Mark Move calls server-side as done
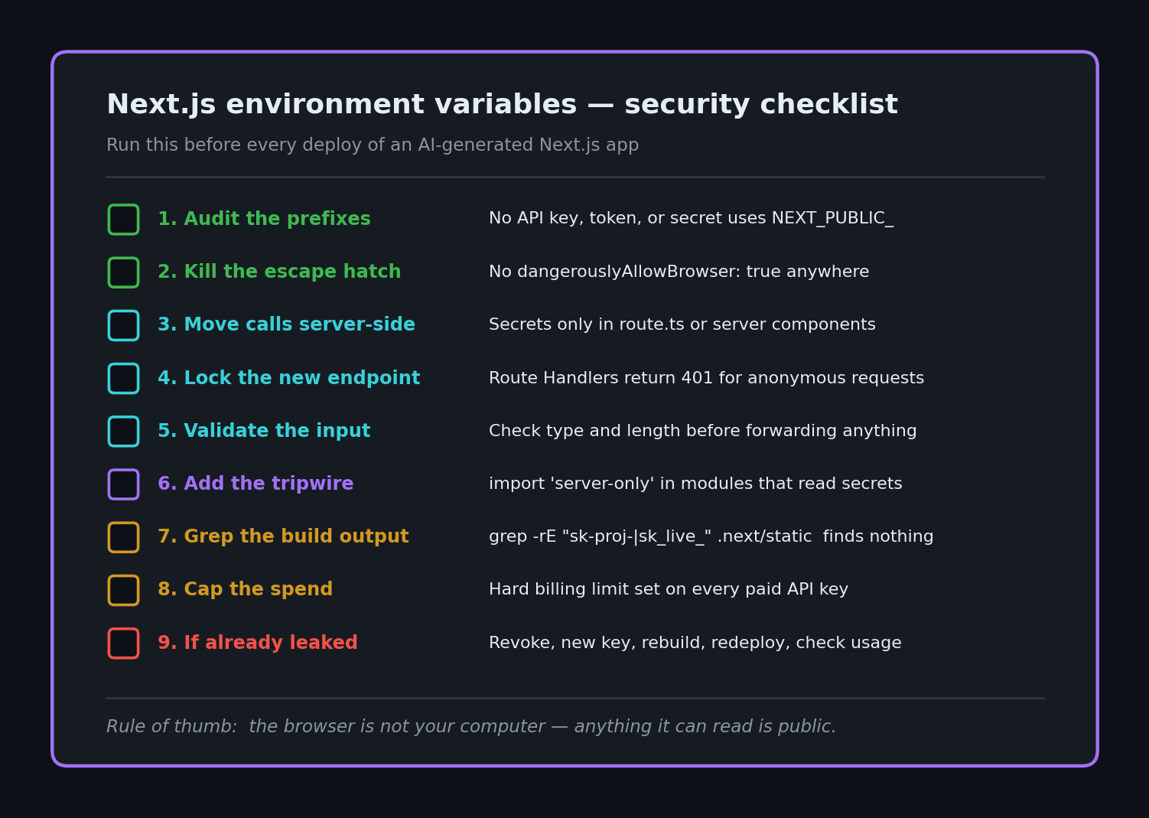Screen dimensions: 1149x818 tap(123, 325)
